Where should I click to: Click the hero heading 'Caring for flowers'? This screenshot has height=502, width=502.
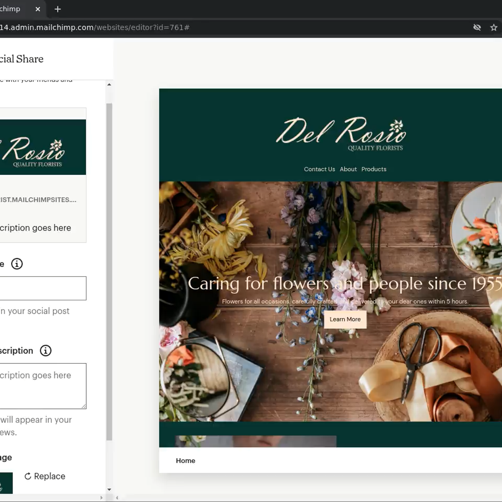coord(345,284)
